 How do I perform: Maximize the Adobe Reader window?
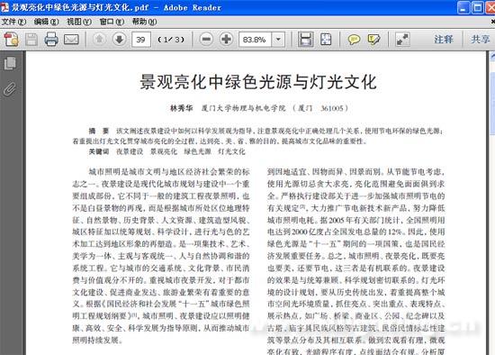478,7
